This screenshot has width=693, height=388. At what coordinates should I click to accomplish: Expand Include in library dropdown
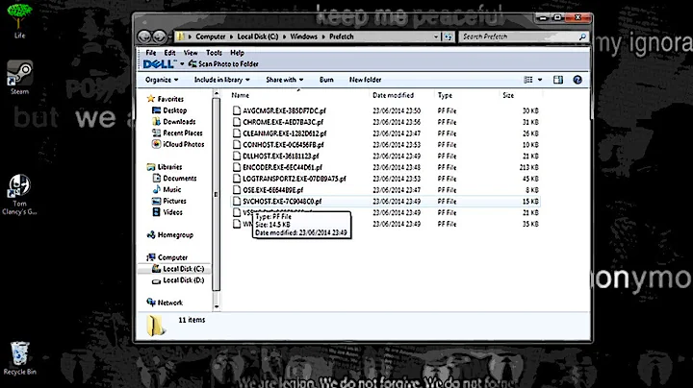(222, 80)
